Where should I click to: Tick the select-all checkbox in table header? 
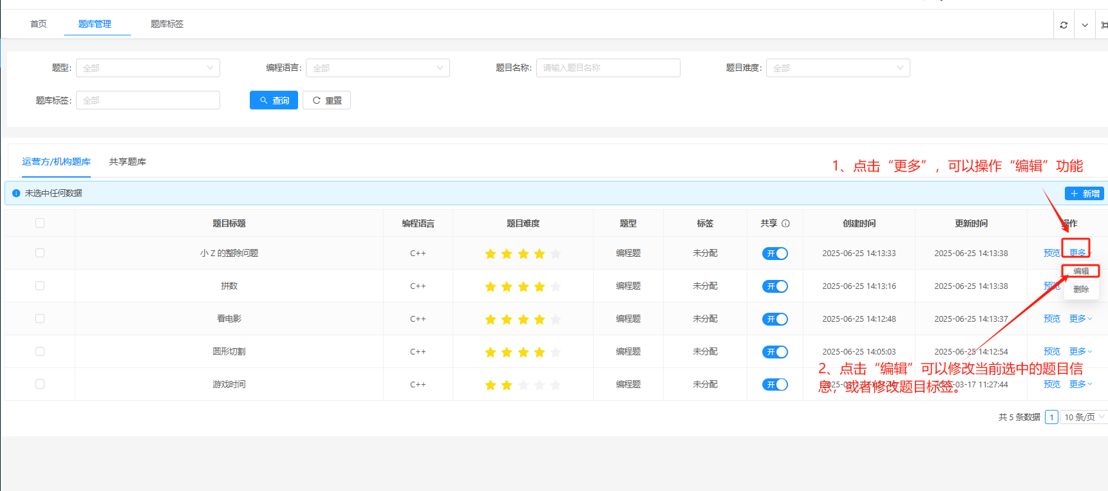click(40, 223)
